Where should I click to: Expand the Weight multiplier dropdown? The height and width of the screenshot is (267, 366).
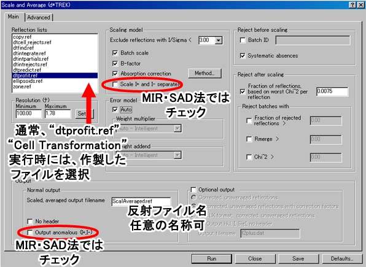(x=177, y=128)
